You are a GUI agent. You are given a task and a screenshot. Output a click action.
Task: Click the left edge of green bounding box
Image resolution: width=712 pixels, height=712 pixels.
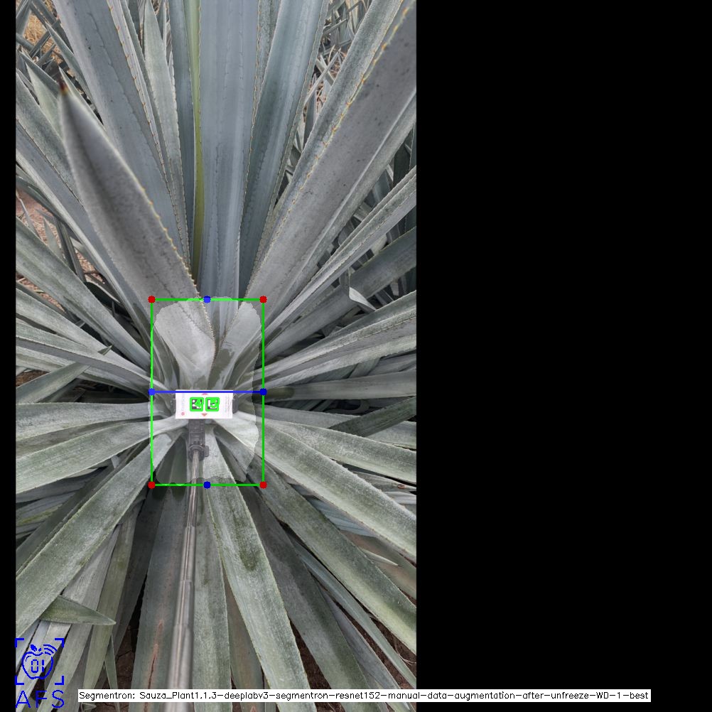tap(151, 441)
